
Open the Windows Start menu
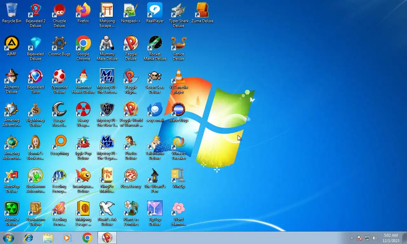pos(9,238)
